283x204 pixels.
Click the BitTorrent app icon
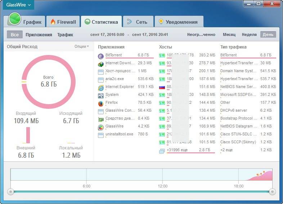coord(101,56)
